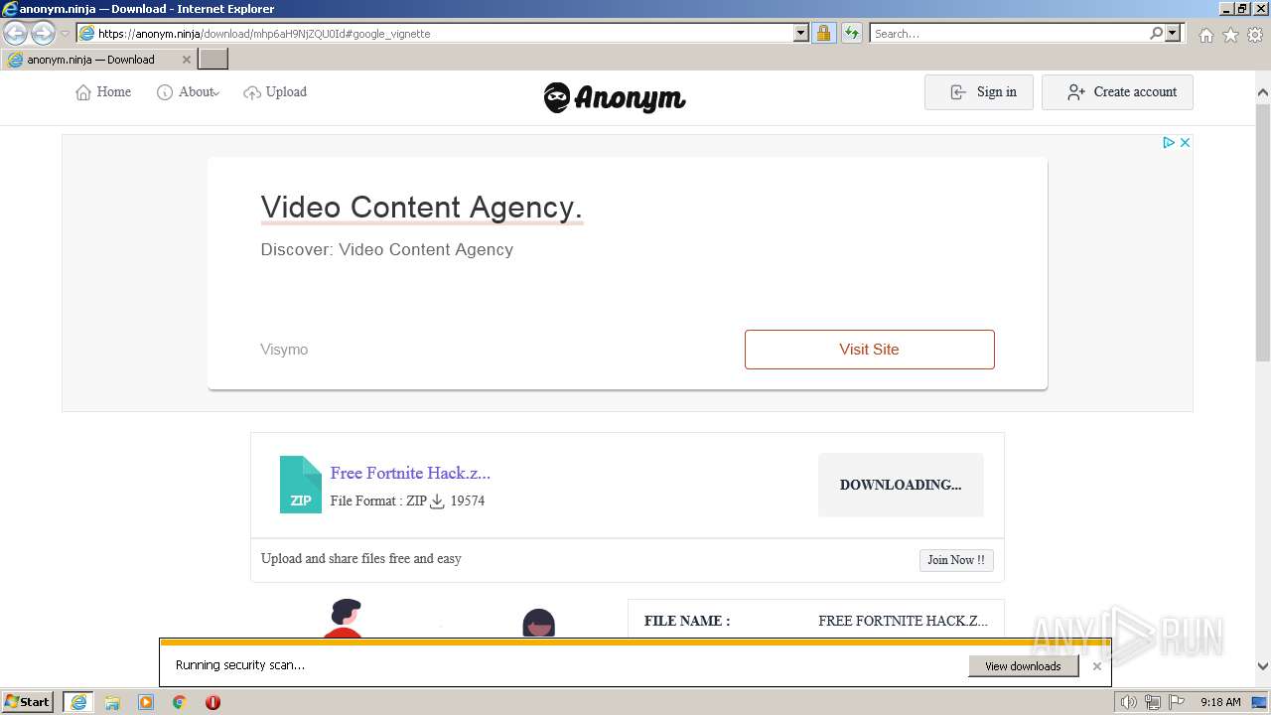Expand the About menu
The image size is (1271, 715).
pyautogui.click(x=199, y=92)
